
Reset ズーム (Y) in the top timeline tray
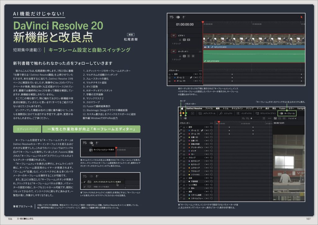(200, 81)
